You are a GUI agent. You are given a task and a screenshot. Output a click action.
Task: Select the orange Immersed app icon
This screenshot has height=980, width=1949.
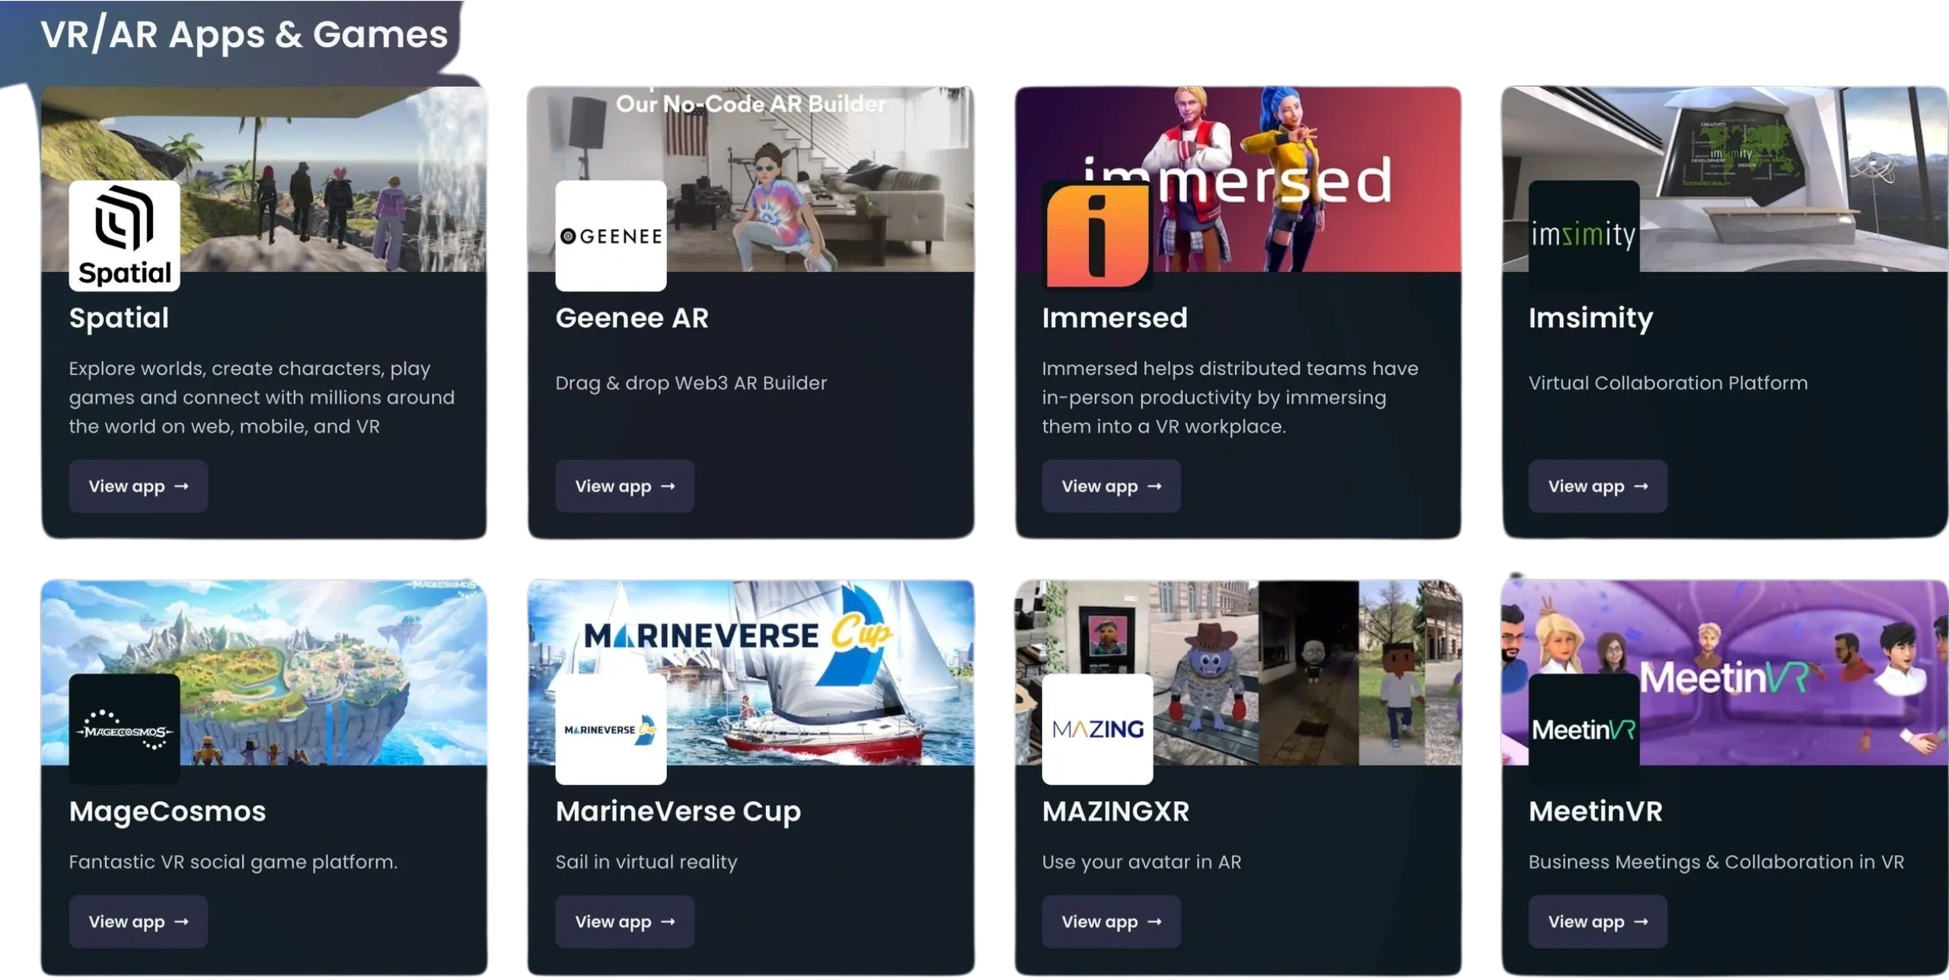pos(1096,235)
